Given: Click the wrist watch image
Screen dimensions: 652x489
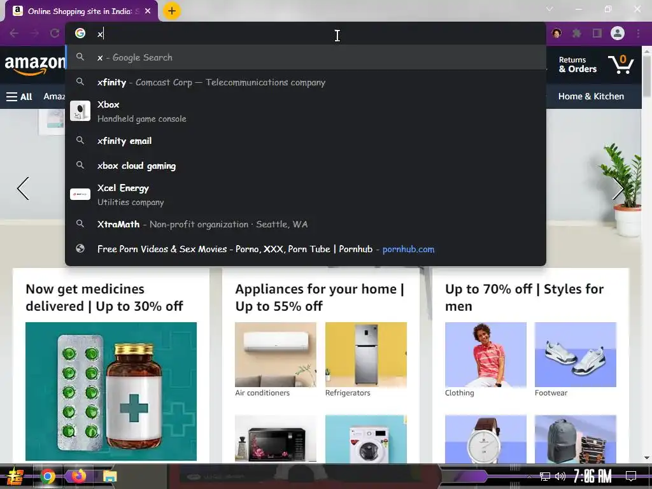Looking at the screenshot, I should click(486, 439).
